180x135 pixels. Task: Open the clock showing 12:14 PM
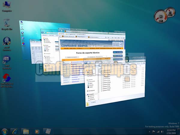pyautogui.click(x=171, y=132)
